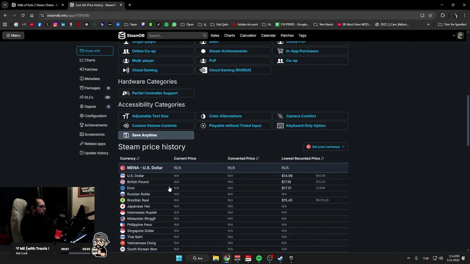Screen dimensions: 470x264
Task: Open Patches in SteamDB top navigation
Action: pos(287,36)
